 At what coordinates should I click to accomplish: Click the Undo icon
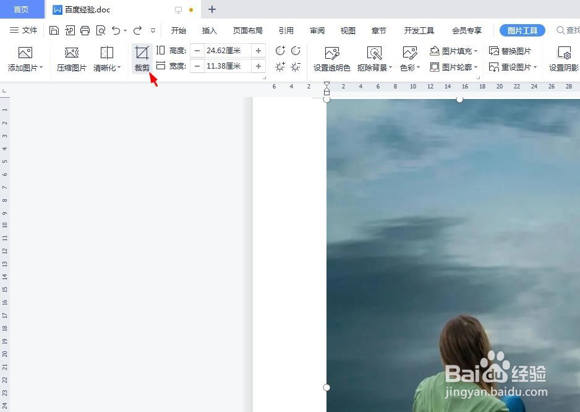coord(116,30)
